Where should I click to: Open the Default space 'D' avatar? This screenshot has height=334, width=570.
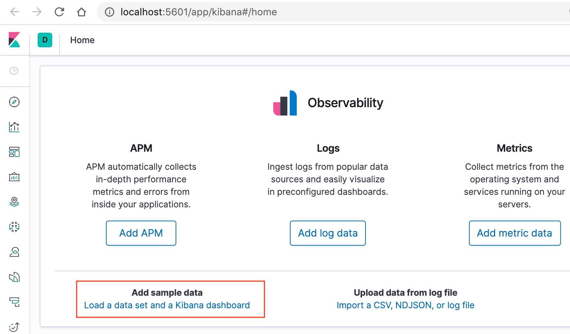(x=45, y=40)
